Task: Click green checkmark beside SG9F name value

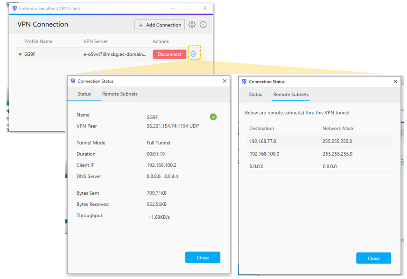Action: (213, 117)
